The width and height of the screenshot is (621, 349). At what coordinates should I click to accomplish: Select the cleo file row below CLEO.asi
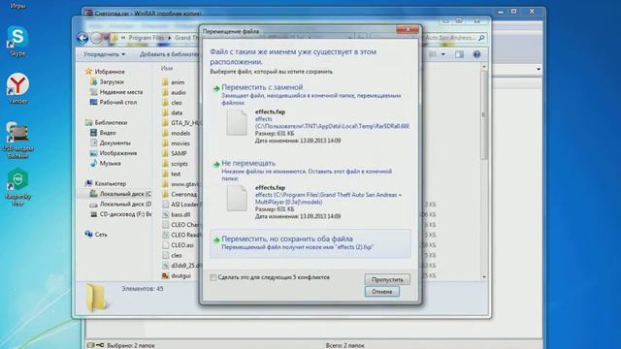pos(172,255)
